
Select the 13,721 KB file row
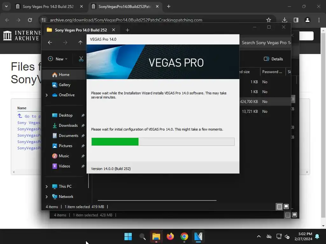coord(265,112)
